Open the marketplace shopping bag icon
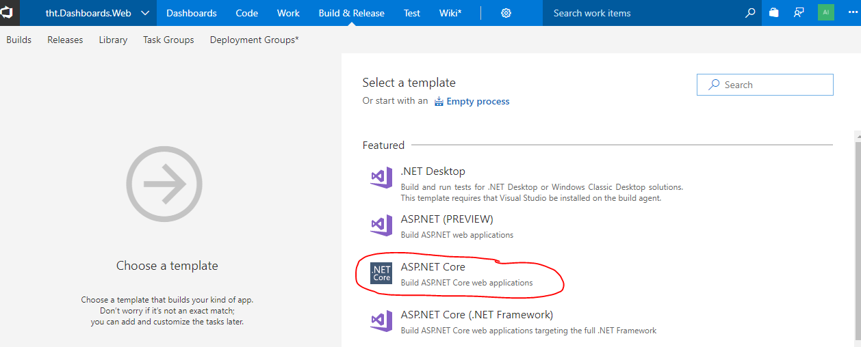 pyautogui.click(x=773, y=13)
